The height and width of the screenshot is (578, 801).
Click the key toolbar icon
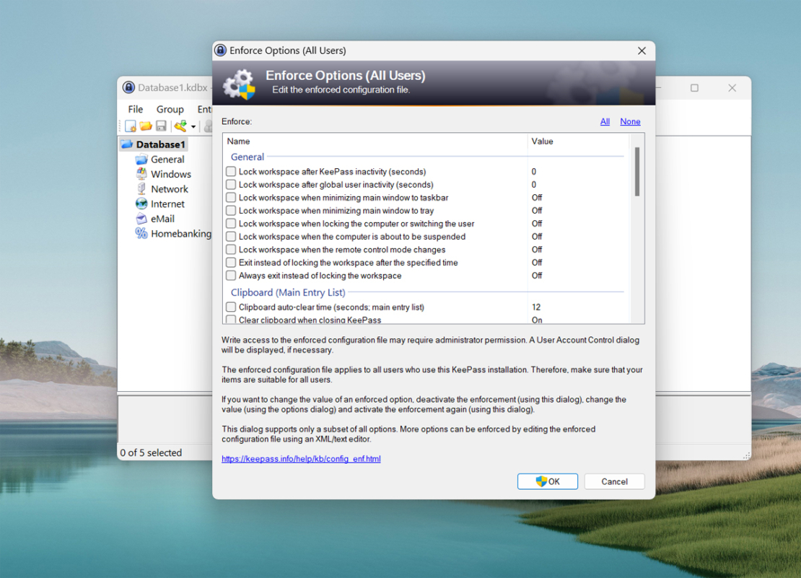coord(180,126)
